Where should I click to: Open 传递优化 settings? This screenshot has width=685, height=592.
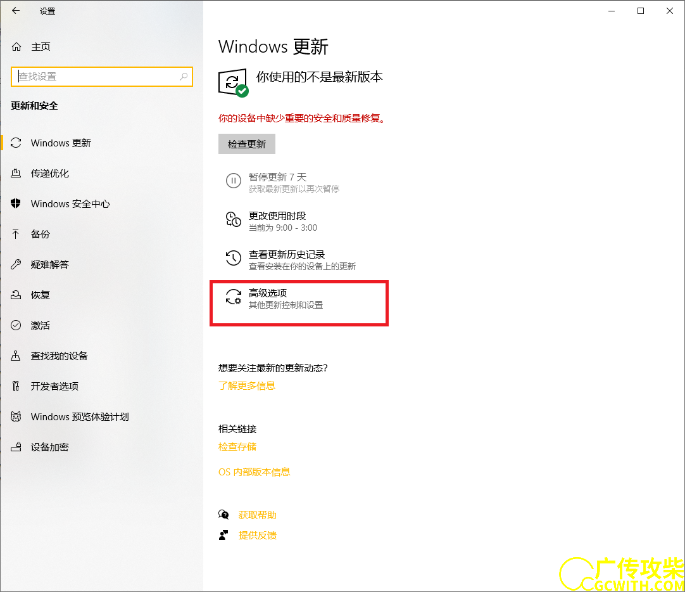[102, 173]
